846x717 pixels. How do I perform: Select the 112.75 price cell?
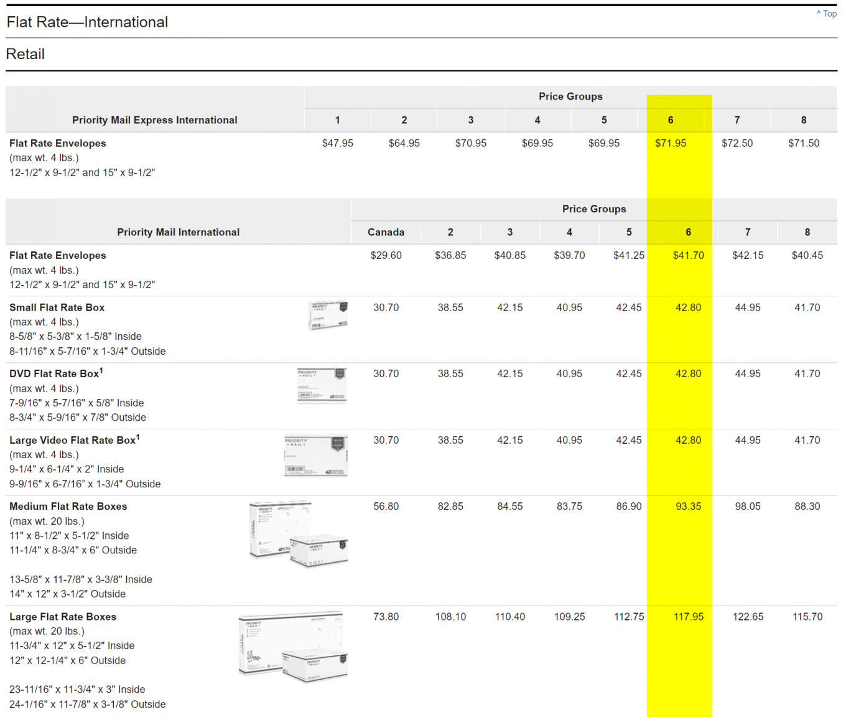(x=629, y=617)
